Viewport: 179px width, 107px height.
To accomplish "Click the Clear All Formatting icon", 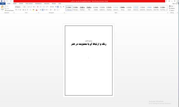I will pyautogui.click(x=38, y=7).
